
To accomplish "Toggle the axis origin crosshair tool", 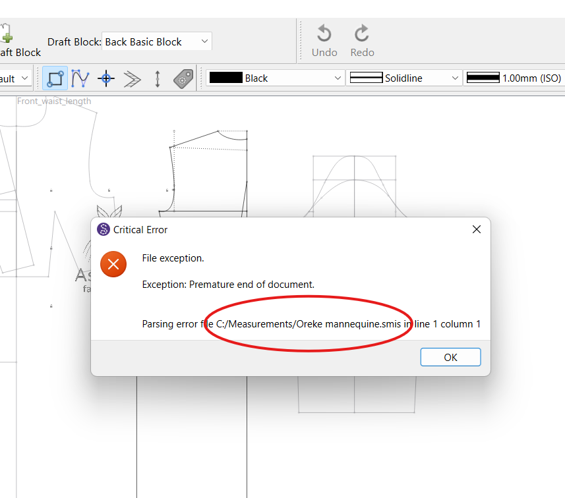I will click(x=106, y=78).
